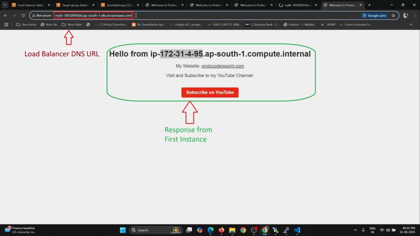The image size is (420, 236).
Task: Click the battery tray icon
Action: tap(393, 230)
